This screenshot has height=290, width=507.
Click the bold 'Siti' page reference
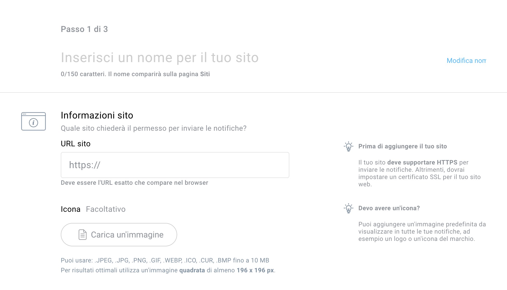click(205, 74)
